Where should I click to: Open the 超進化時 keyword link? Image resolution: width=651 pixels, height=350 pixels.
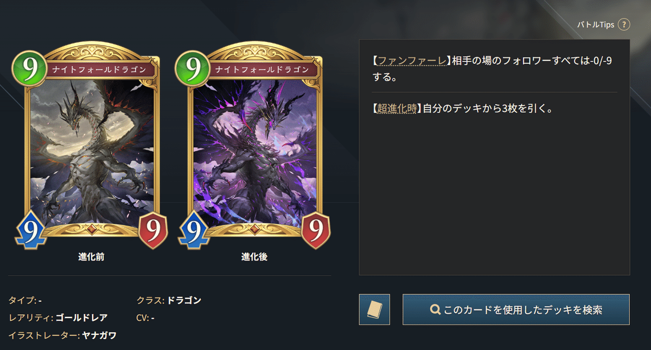click(x=397, y=108)
